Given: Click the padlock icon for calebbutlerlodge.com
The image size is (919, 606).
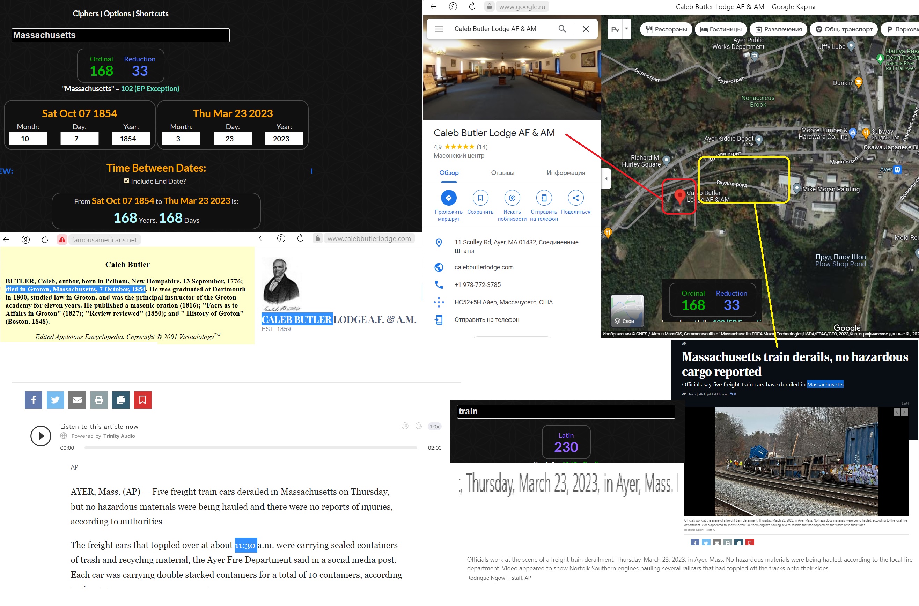Looking at the screenshot, I should [x=317, y=238].
